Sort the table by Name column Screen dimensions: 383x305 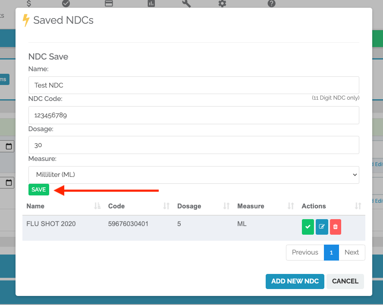97,206
